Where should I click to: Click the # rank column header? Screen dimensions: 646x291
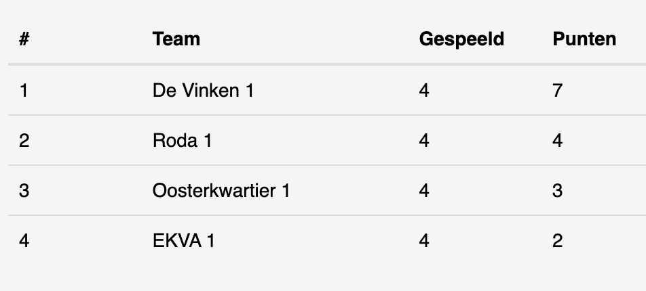[24, 39]
